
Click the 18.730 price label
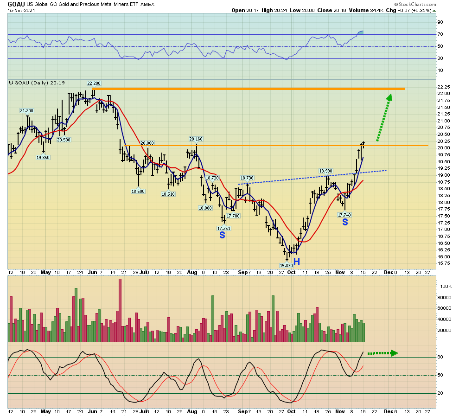tap(212, 178)
